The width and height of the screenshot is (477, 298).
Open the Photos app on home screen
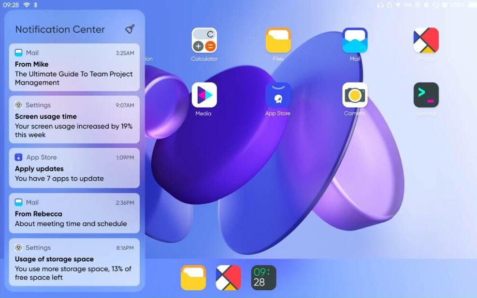[x=426, y=41]
